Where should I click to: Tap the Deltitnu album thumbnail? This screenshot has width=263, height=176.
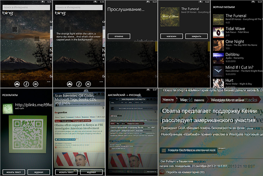218,58
